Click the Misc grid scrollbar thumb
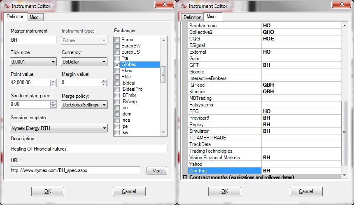 [344, 133]
